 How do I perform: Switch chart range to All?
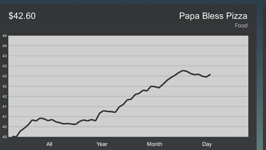pos(49,144)
